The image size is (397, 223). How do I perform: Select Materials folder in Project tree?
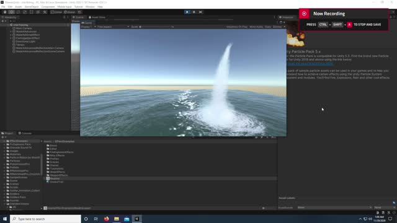[x=15, y=154]
